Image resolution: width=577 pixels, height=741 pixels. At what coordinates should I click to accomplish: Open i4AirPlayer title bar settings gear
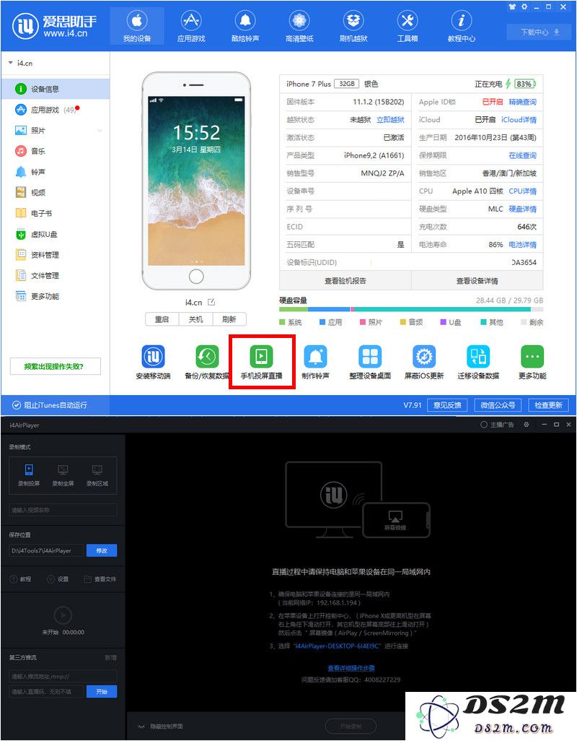[526, 425]
